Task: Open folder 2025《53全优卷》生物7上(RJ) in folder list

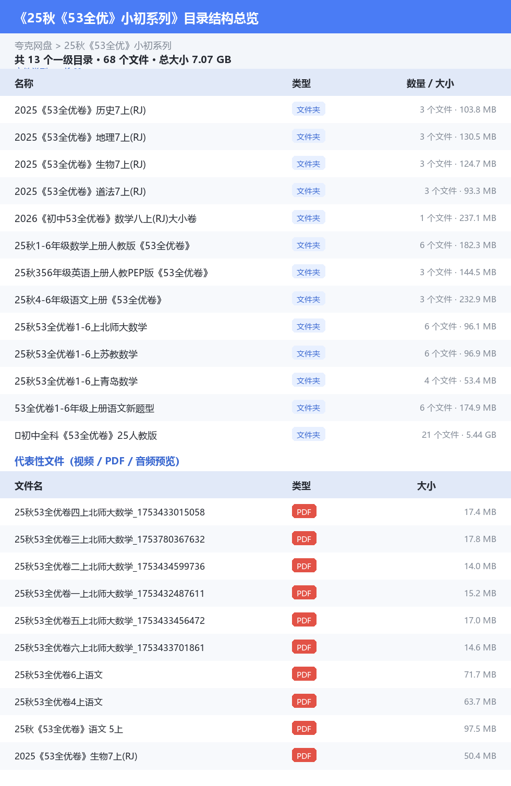Action: click(80, 164)
